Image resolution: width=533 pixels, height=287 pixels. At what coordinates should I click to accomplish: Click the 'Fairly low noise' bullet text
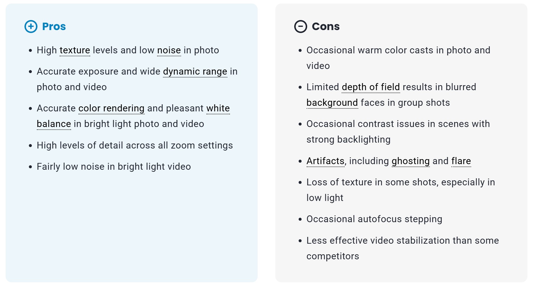click(x=114, y=167)
